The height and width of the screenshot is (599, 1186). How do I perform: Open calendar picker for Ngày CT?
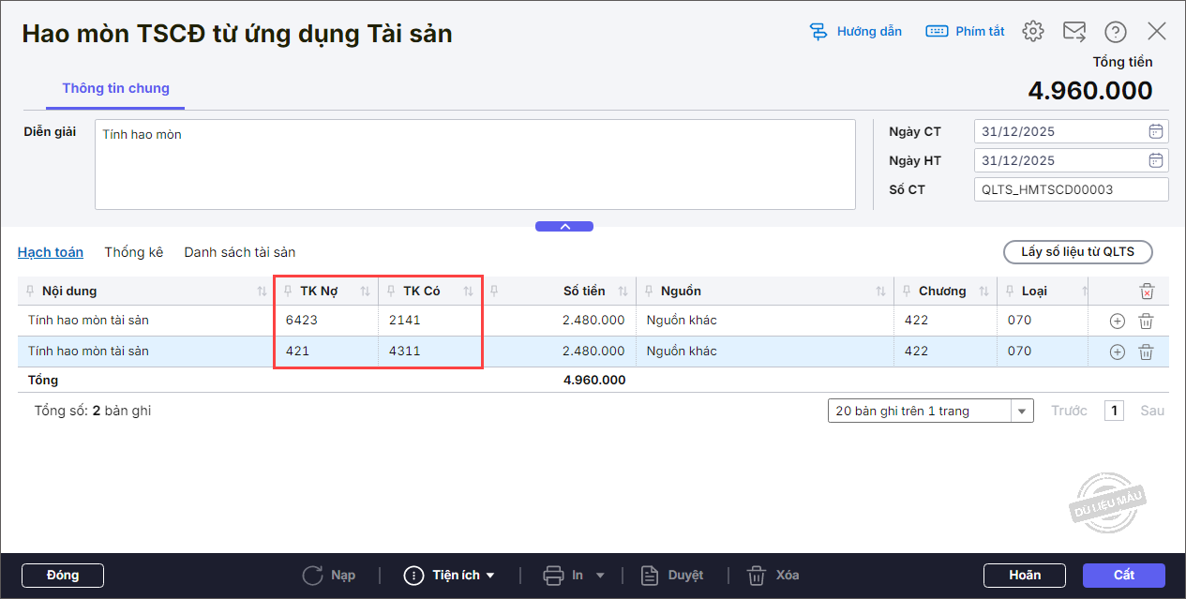[1156, 131]
